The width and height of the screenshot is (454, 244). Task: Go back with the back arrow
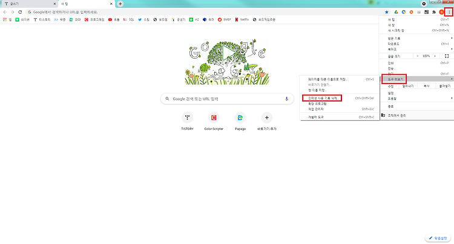pyautogui.click(x=5, y=12)
